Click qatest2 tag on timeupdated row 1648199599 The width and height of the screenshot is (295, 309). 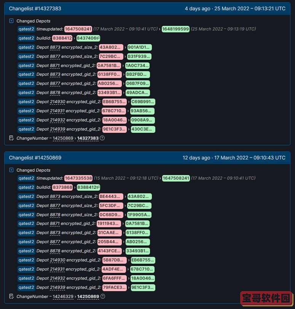point(26,29)
